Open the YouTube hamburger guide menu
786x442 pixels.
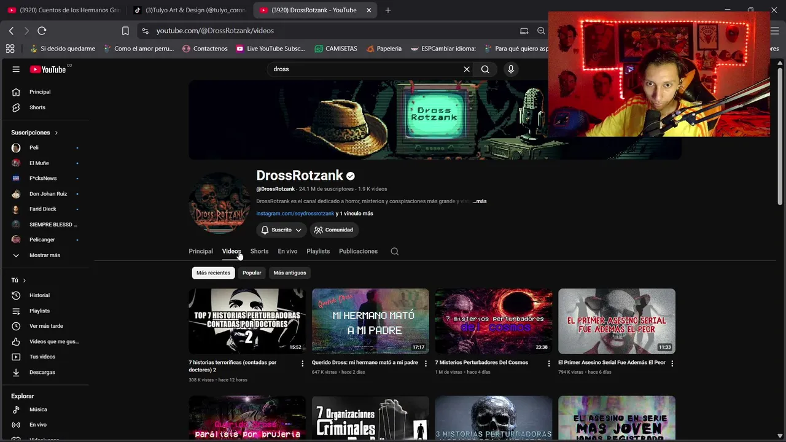[16, 69]
